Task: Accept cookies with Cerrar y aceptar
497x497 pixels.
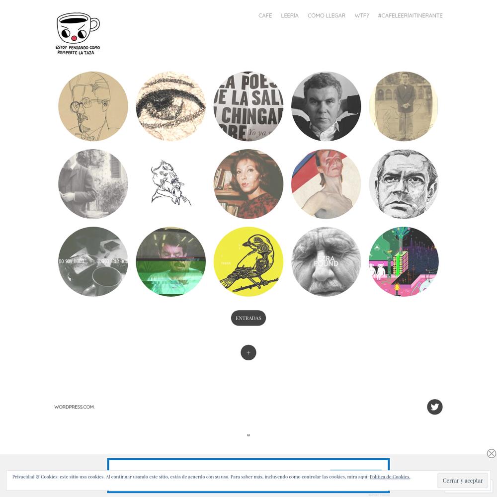Action: click(x=462, y=481)
